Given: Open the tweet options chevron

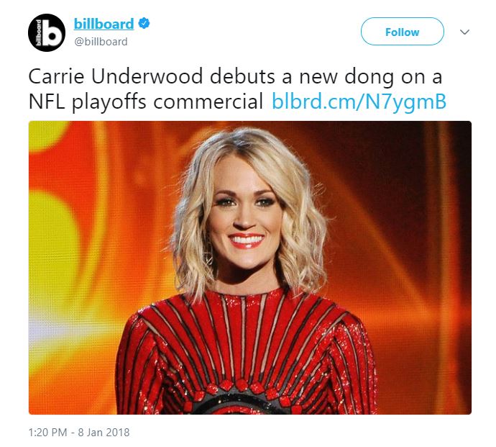Looking at the screenshot, I should pos(464,32).
